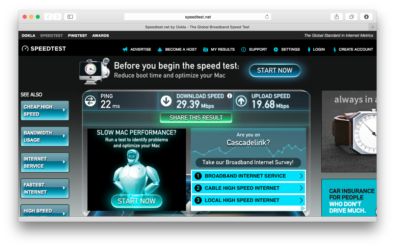
Task: Click the car insurance advertisement
Action: point(349,198)
